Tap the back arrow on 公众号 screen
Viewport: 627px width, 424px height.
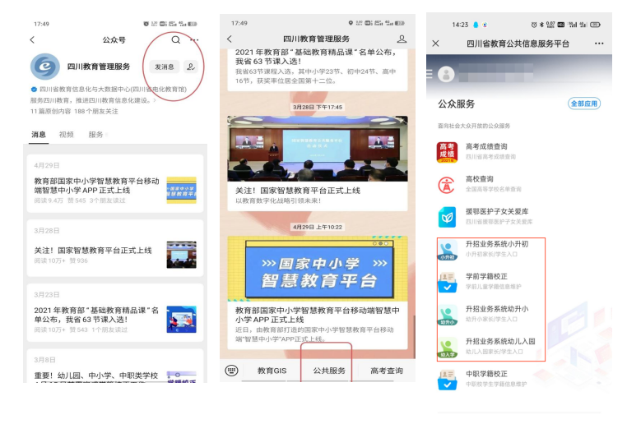[32, 39]
